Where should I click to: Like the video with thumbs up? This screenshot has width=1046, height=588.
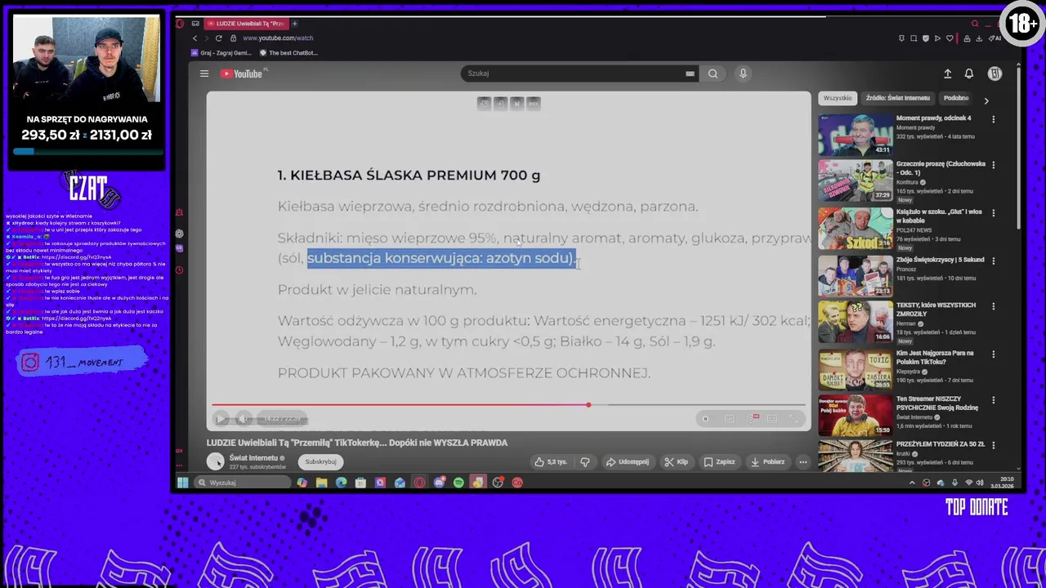pos(551,462)
